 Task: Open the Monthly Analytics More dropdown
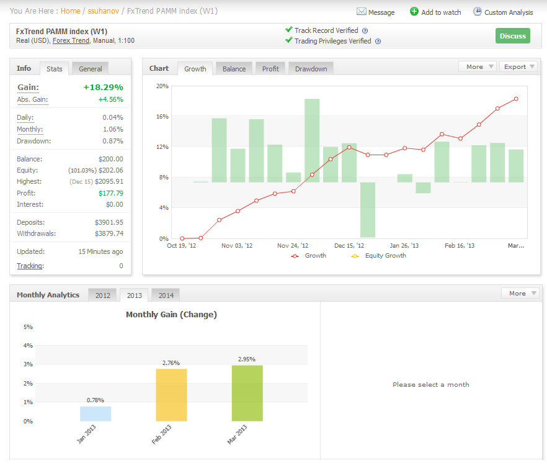pyautogui.click(x=520, y=293)
